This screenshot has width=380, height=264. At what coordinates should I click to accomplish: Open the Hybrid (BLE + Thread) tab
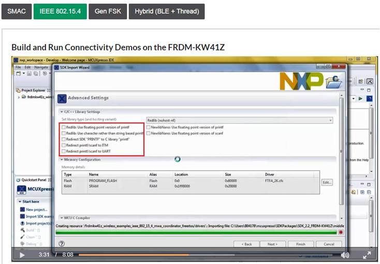[167, 11]
